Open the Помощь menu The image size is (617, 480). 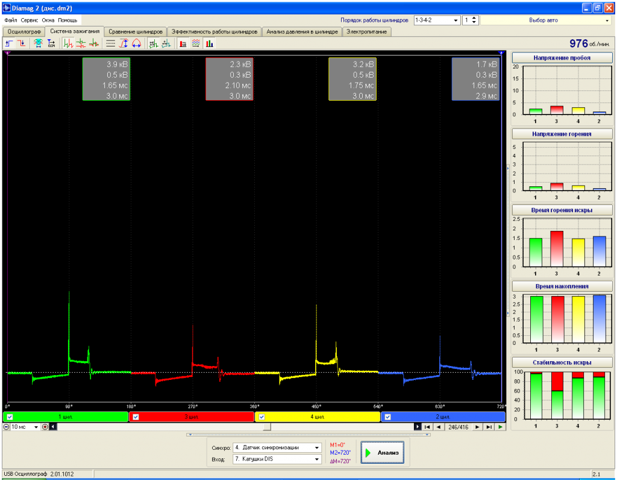67,20
